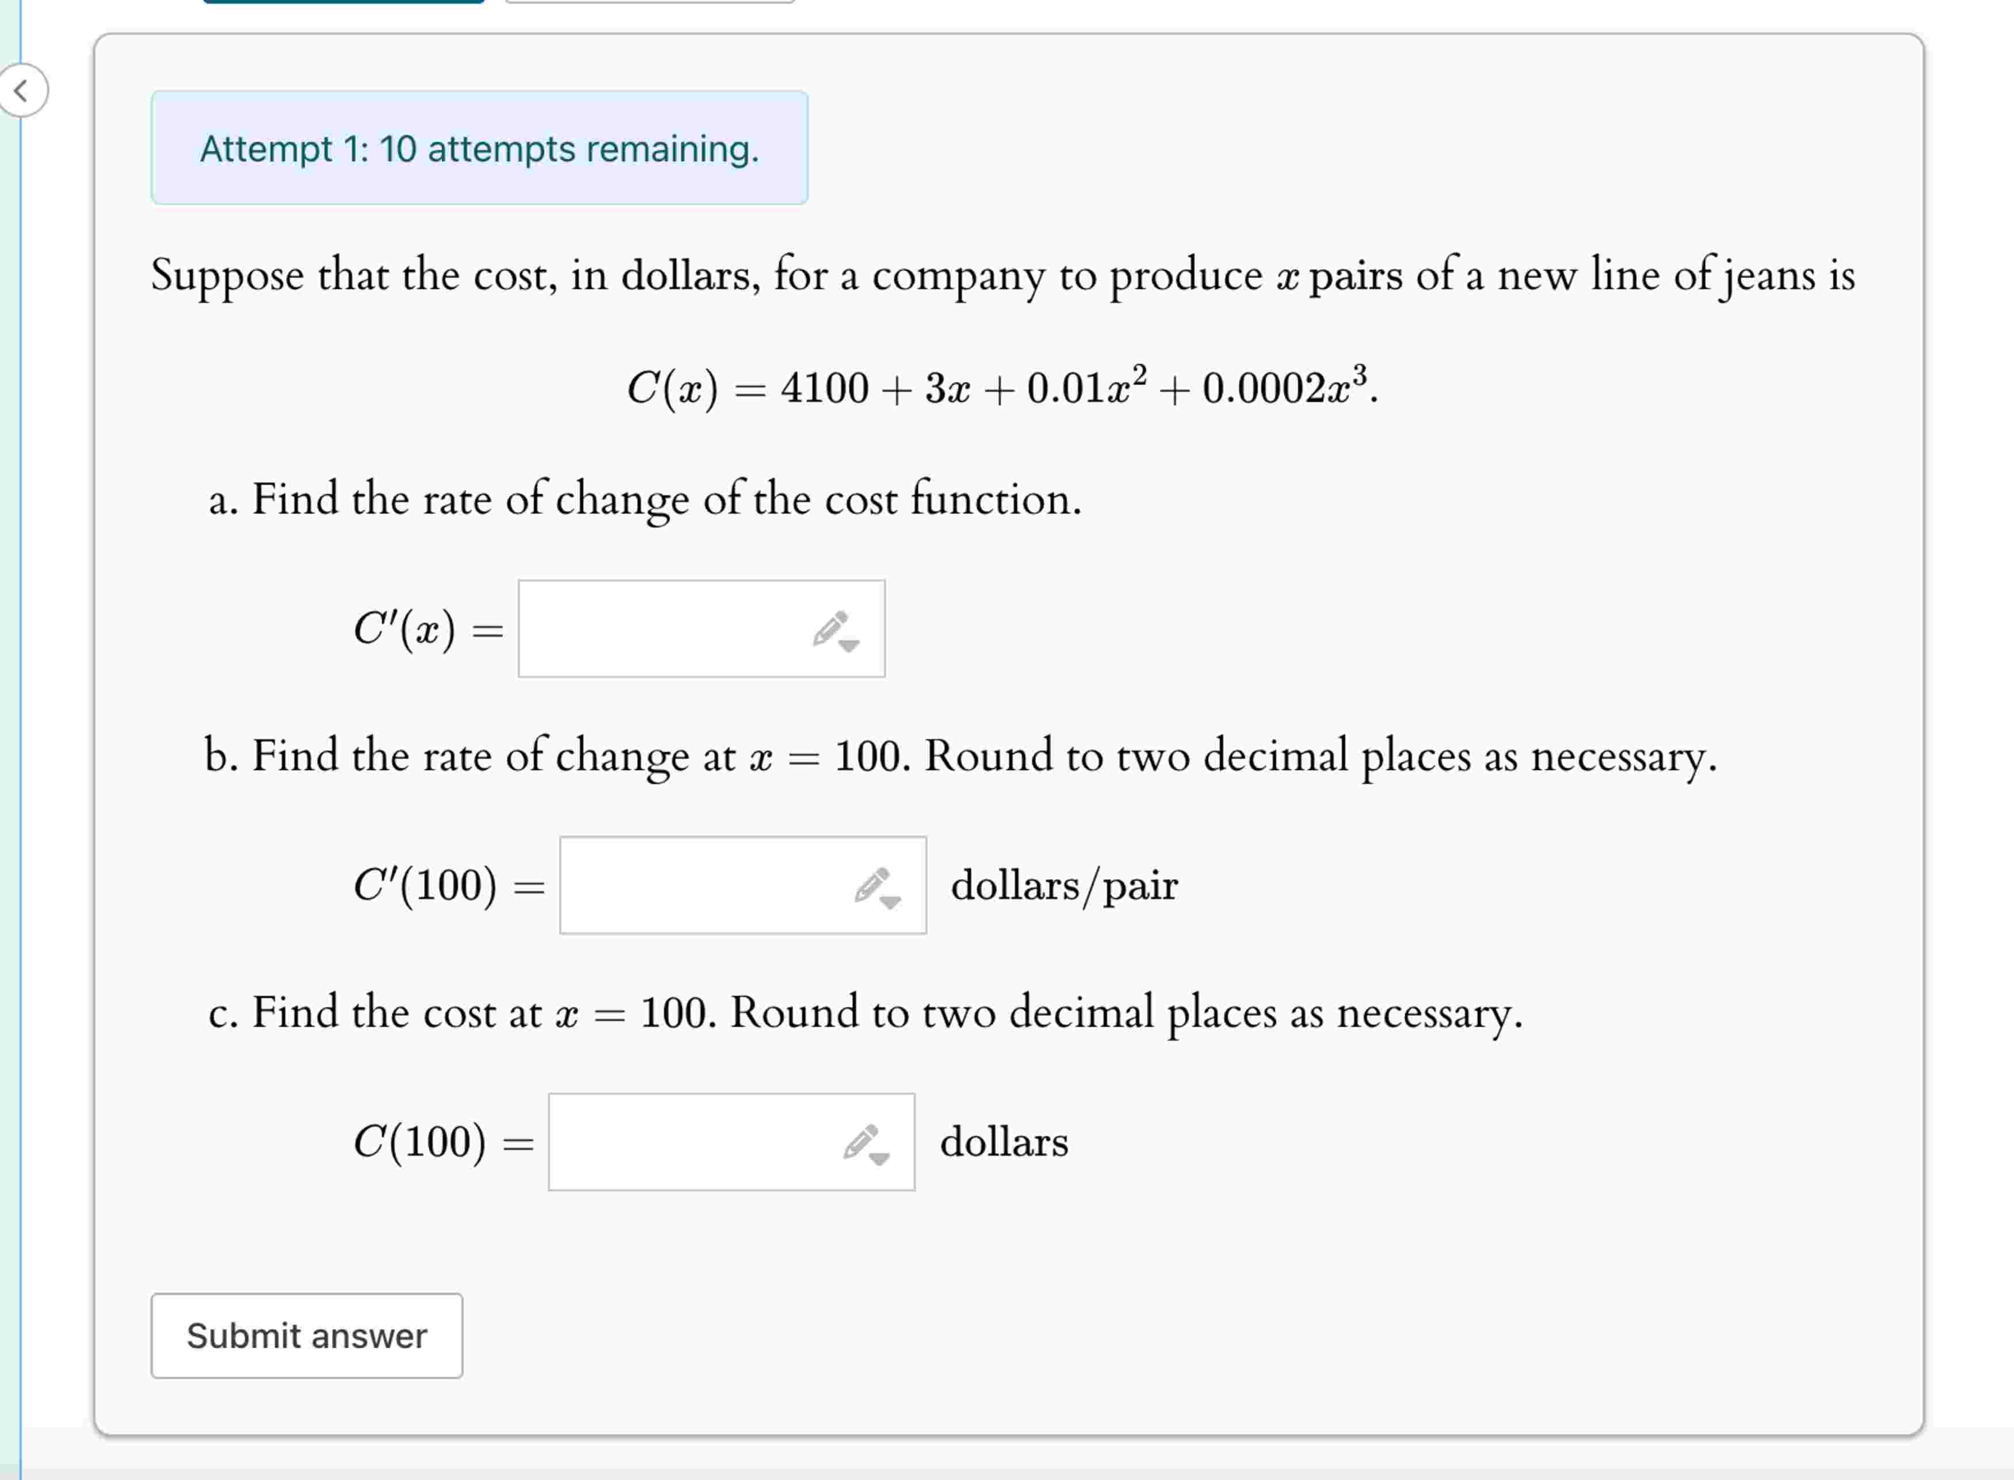2014x1480 pixels.
Task: Click part b rate at x=100 prompt
Action: (x=960, y=756)
